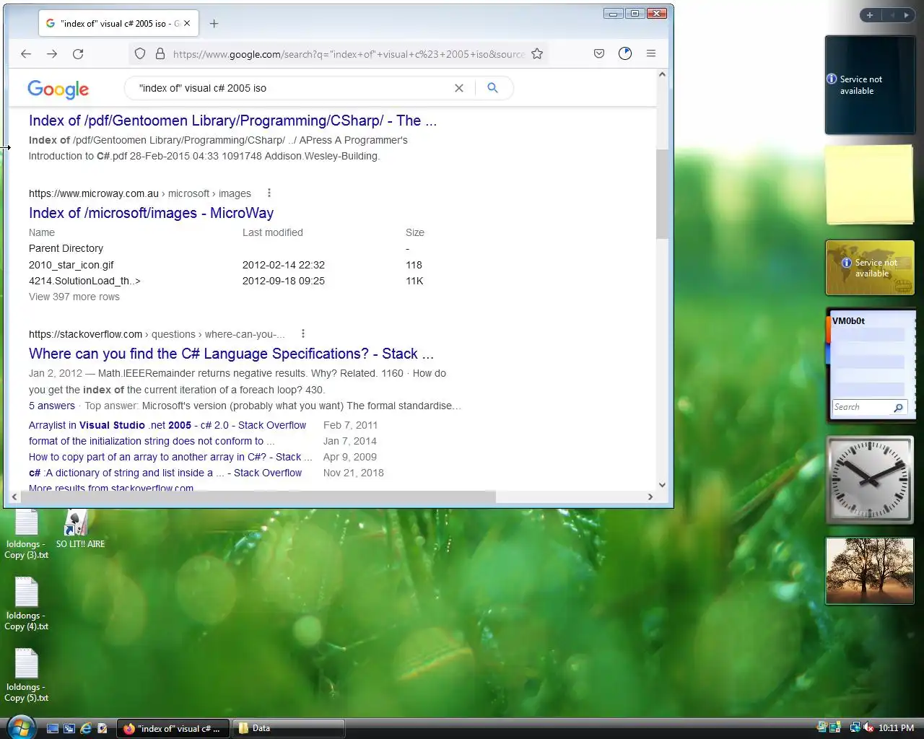Click the horizontal scrollbar left arrow
Screen dimensions: 924x739
point(14,497)
